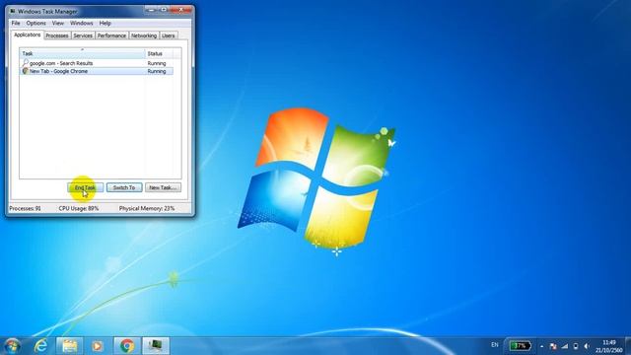The image size is (631, 355).
Task: Minimize the Task Manager window
Action: click(x=151, y=9)
